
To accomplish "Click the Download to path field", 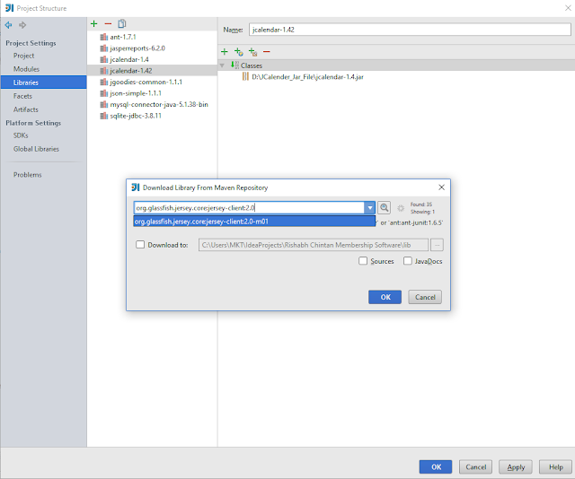I will (x=314, y=245).
